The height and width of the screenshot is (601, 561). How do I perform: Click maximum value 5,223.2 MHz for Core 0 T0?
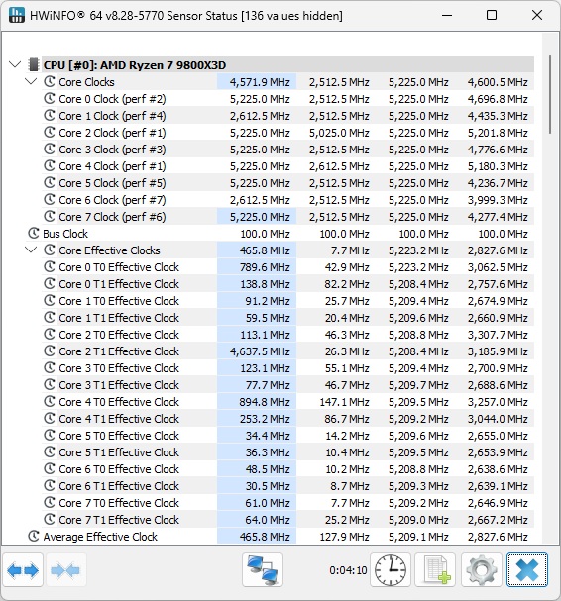418,267
